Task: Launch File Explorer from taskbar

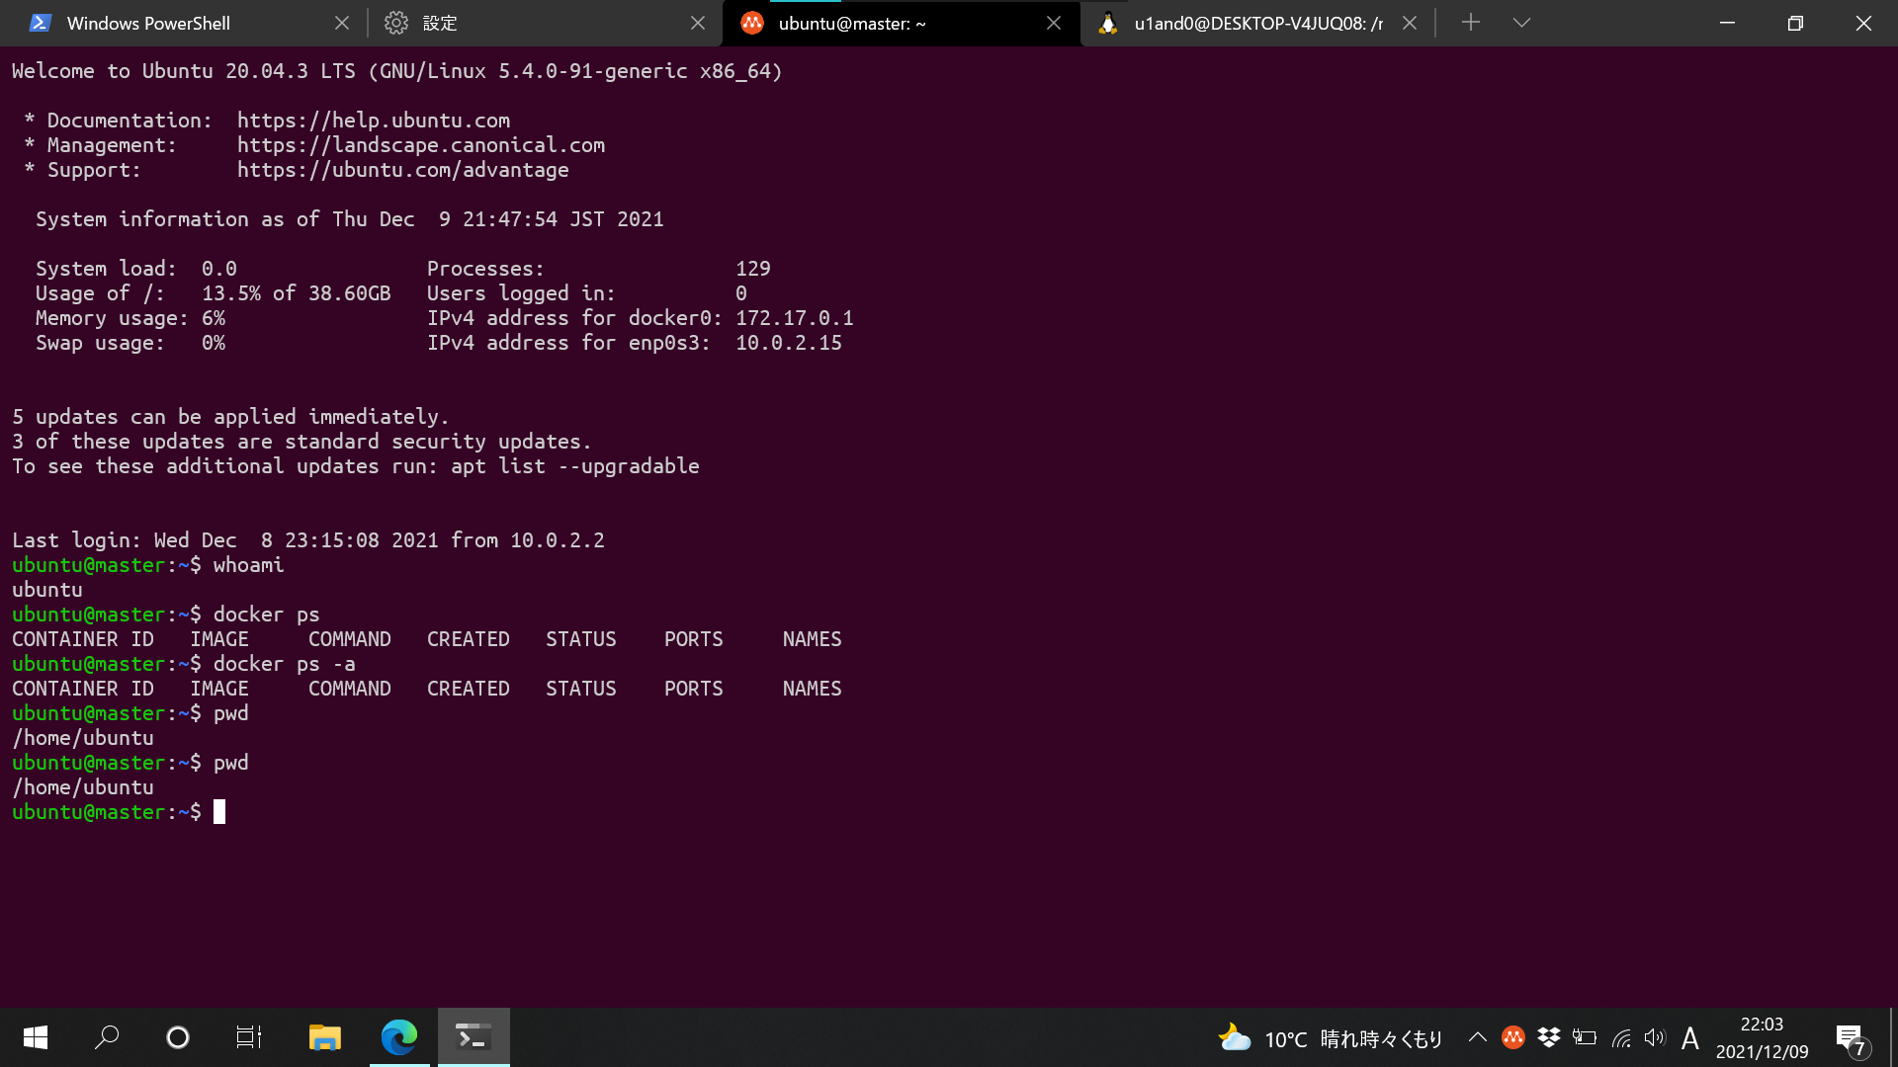Action: (x=324, y=1037)
